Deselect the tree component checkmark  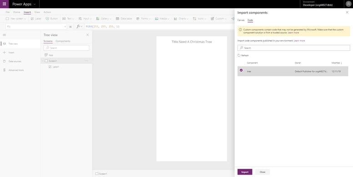point(242,70)
